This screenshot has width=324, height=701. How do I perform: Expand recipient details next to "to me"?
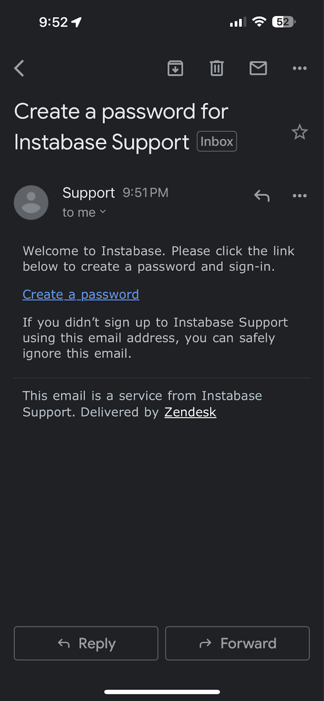pyautogui.click(x=103, y=212)
